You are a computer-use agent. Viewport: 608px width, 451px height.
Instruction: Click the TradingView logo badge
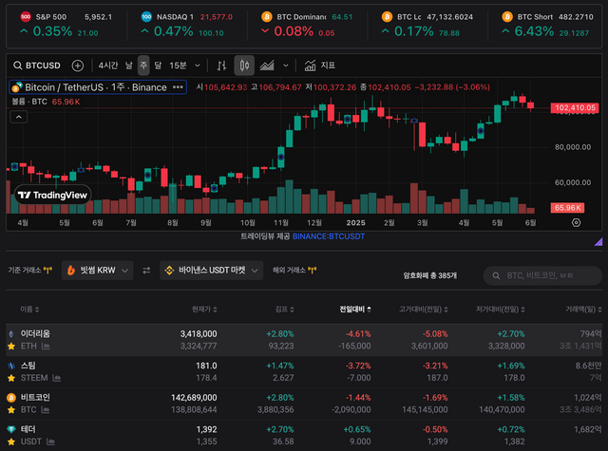click(53, 195)
